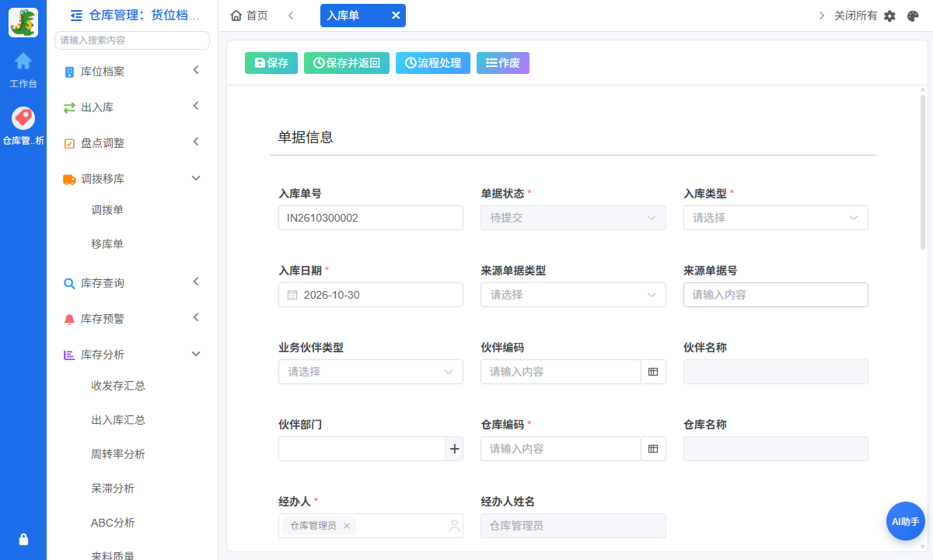Open the 呆滞分析 menu item
This screenshot has height=560, width=933.
(x=113, y=488)
